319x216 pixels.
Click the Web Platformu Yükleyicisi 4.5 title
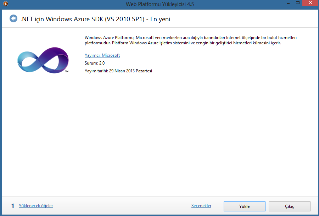pos(160,4)
